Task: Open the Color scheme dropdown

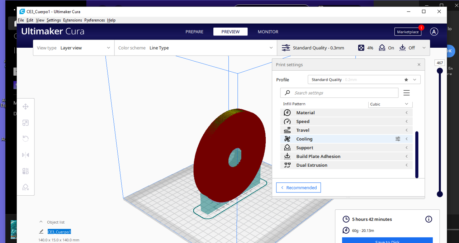Action: point(196,48)
